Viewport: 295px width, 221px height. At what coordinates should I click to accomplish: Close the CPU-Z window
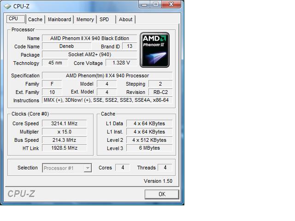[171, 4]
